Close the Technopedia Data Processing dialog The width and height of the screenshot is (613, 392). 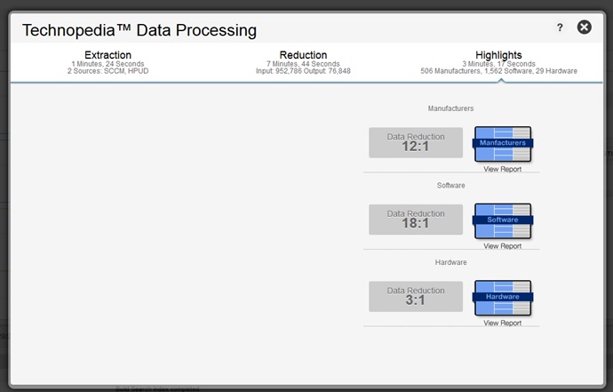(x=584, y=27)
